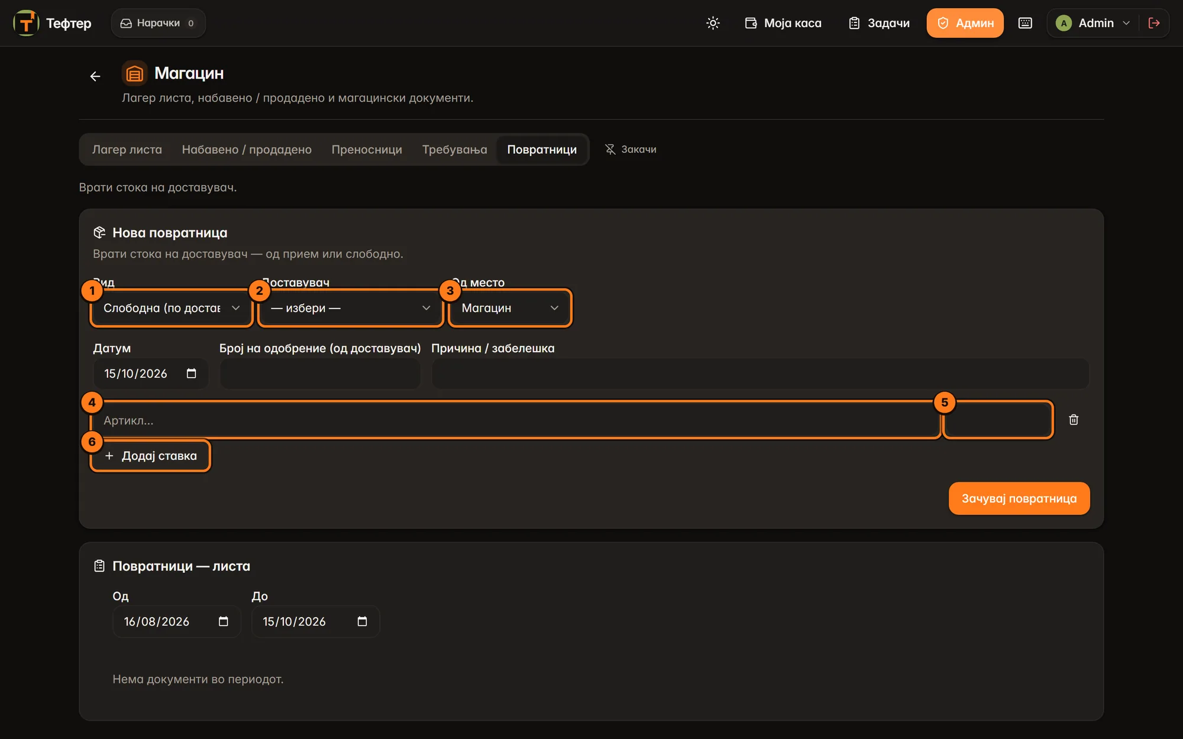The image size is (1183, 739).
Task: Switch to Набавено / продадено tab
Action: click(x=247, y=150)
